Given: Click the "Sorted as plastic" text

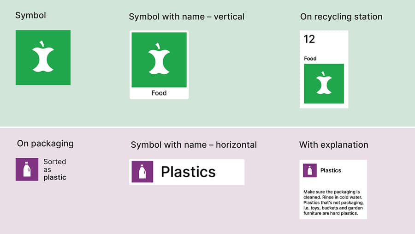Looking at the screenshot, I should pyautogui.click(x=55, y=169).
